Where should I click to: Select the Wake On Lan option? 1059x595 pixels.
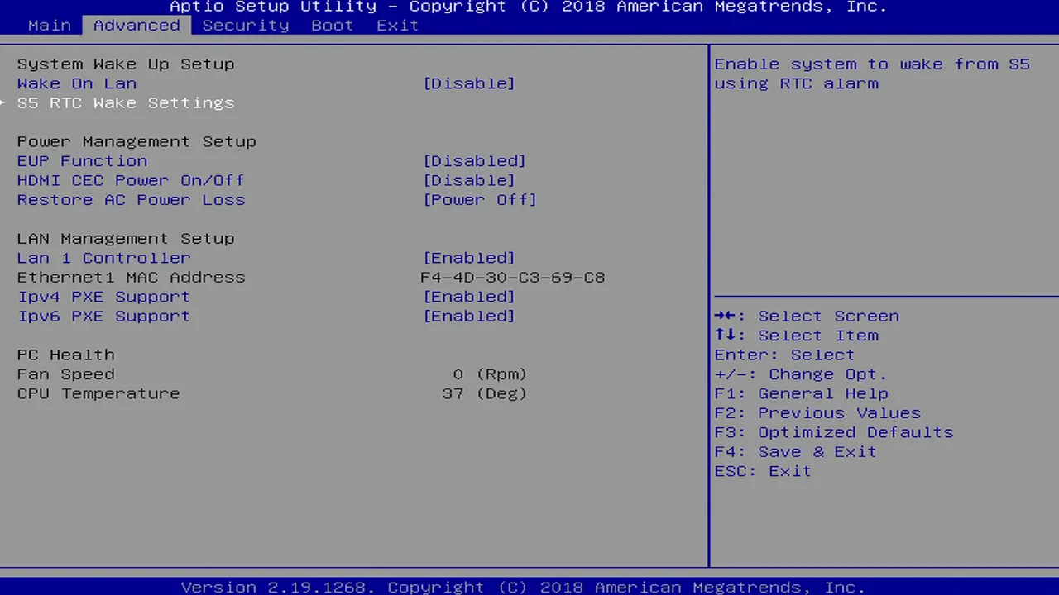[77, 83]
